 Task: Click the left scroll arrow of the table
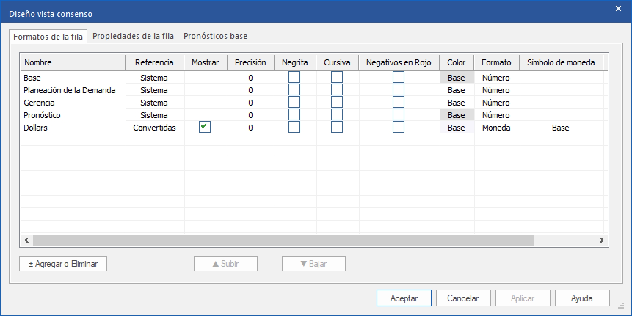pyautogui.click(x=26, y=240)
